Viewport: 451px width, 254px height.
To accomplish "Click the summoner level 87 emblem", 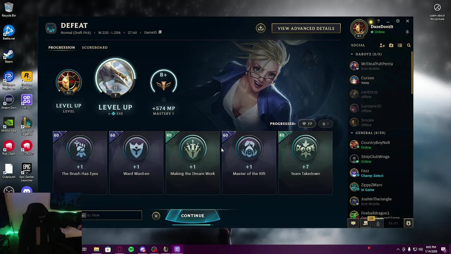I will point(69,83).
